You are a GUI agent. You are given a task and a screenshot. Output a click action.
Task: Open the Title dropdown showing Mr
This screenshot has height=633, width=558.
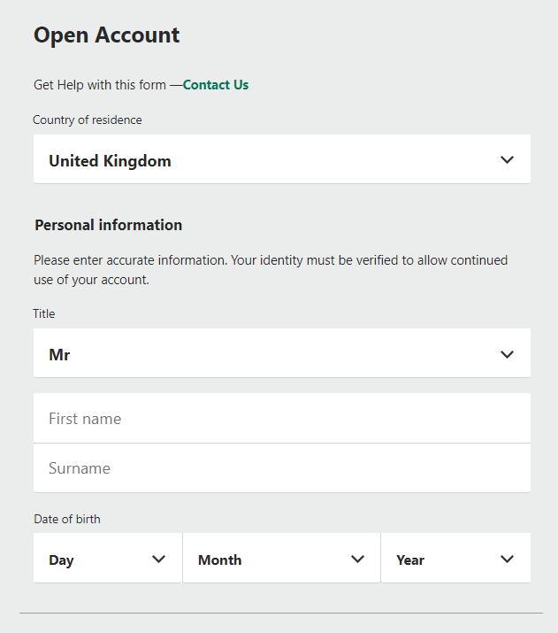coord(282,353)
